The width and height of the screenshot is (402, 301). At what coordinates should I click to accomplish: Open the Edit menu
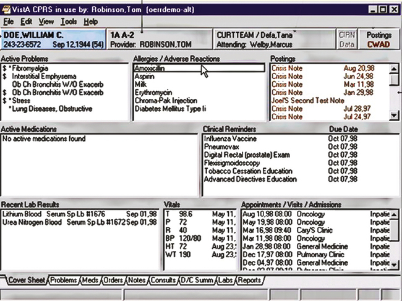(x=26, y=22)
